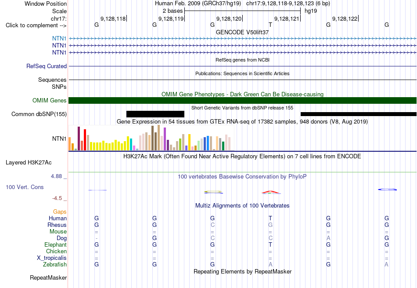Open the Common dbSNP(155) track label
417x288 pixels.
(39, 114)
